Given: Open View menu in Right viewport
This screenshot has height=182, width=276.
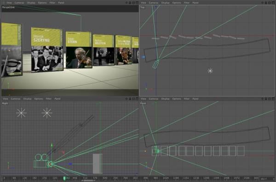Looking at the screenshot, I should click(x=5, y=99).
